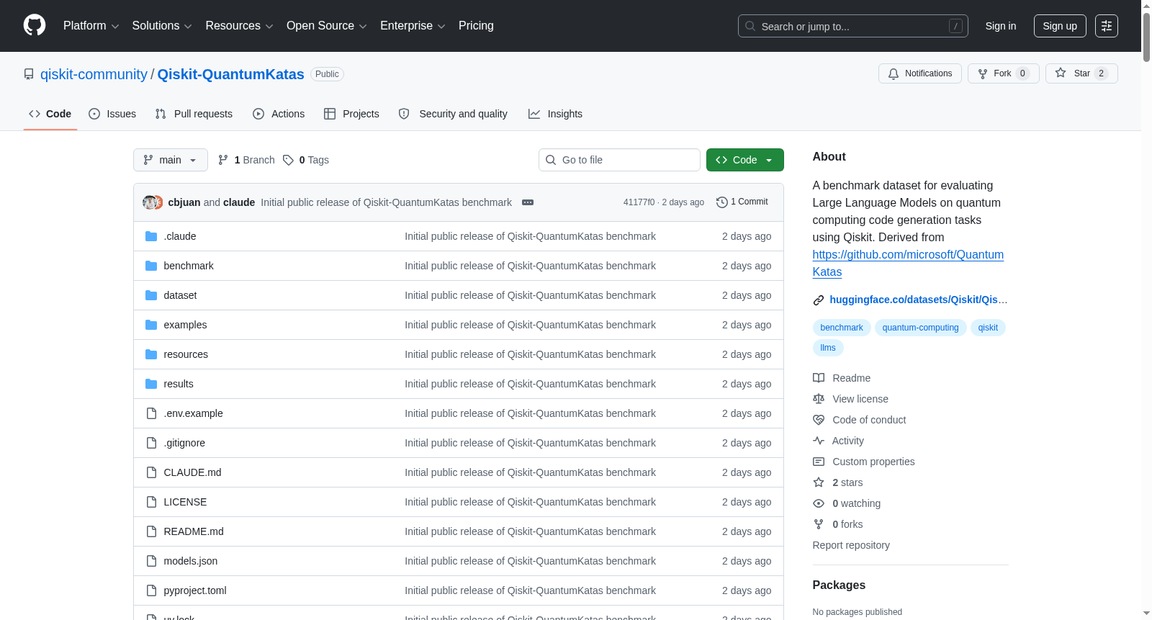Select the quantum-computing topic tag
Screen dimensions: 1152x620
tap(920, 328)
